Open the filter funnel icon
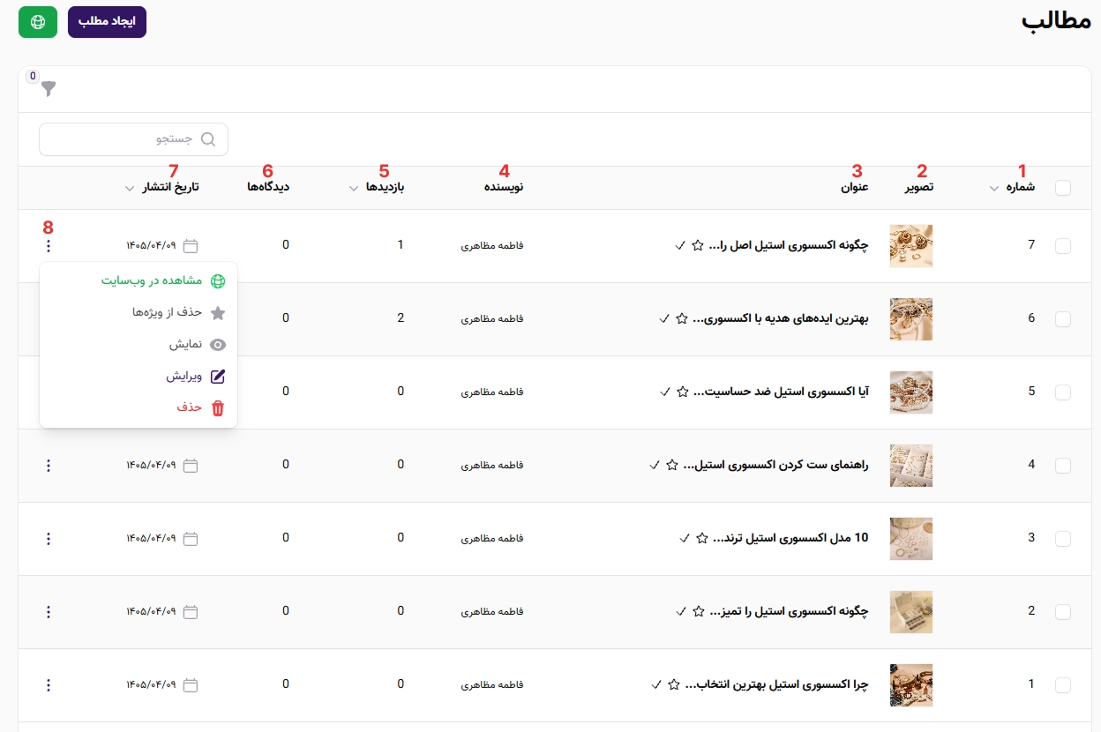1101x732 pixels. click(49, 88)
